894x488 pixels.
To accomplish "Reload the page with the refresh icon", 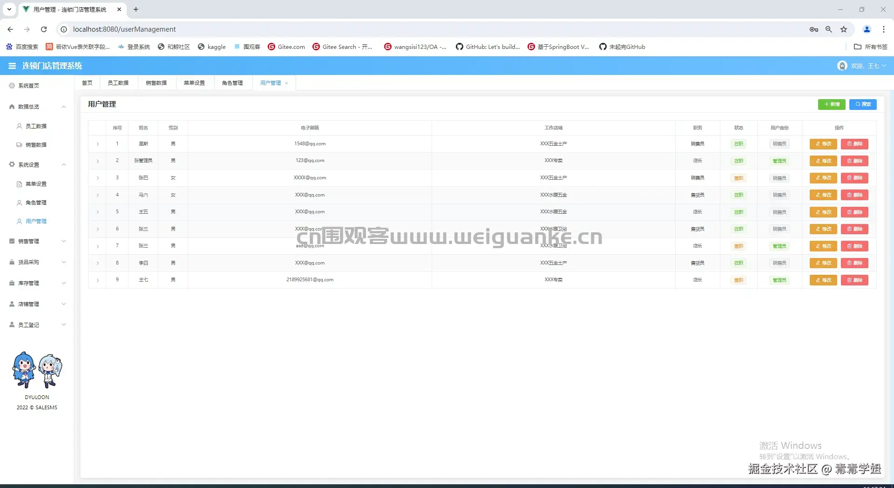I will coord(44,29).
